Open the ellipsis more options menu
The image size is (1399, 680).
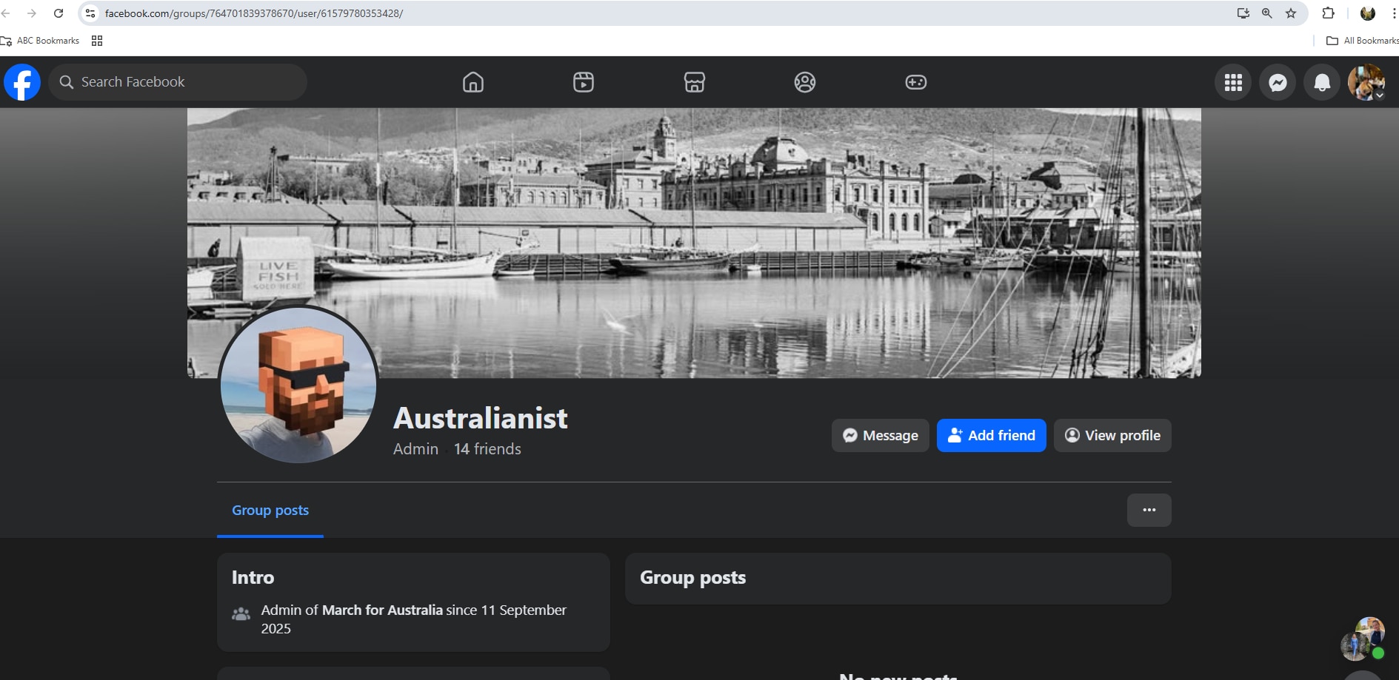click(x=1149, y=510)
